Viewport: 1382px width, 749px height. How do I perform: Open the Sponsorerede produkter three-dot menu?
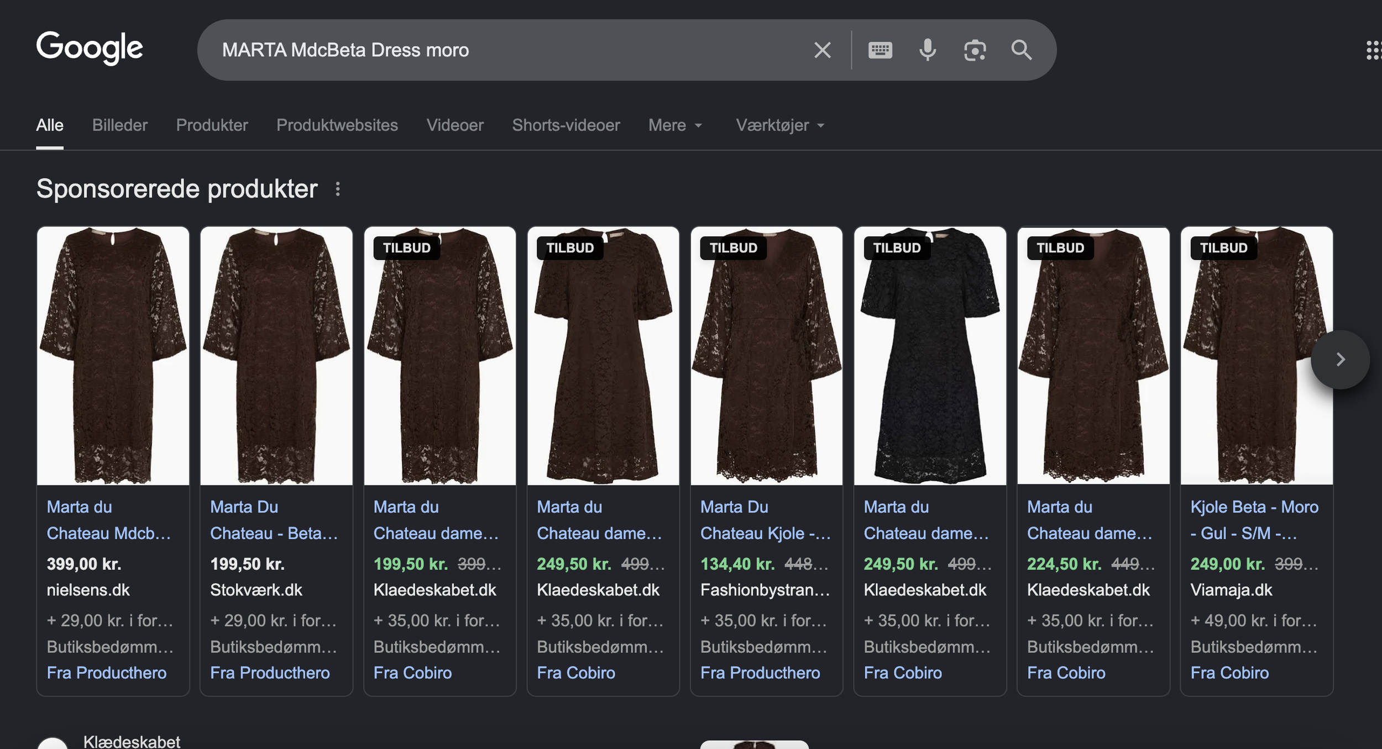338,189
